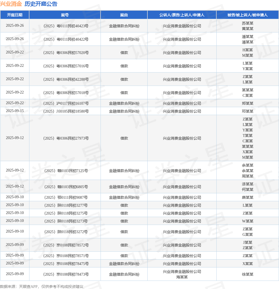Select case number 京0108民初78571号
This screenshot has height=289, width=279.
(66, 256)
